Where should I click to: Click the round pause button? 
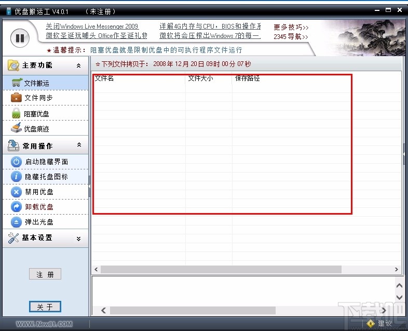click(20, 38)
